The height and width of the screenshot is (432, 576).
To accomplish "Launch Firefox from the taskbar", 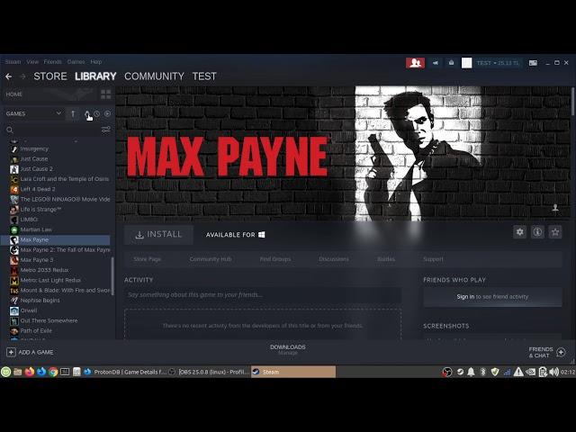I will tap(30, 372).
